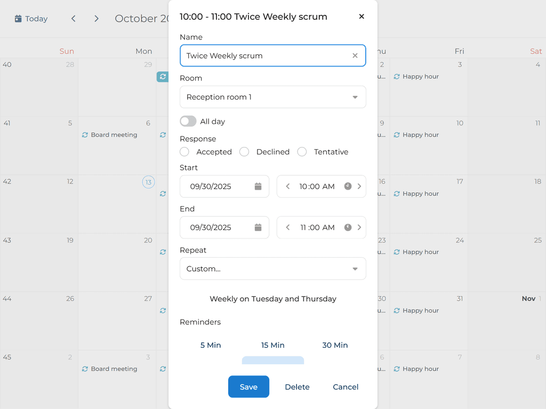This screenshot has height=409, width=546.
Task: Open the End date calendar picker icon
Action: coord(258,227)
